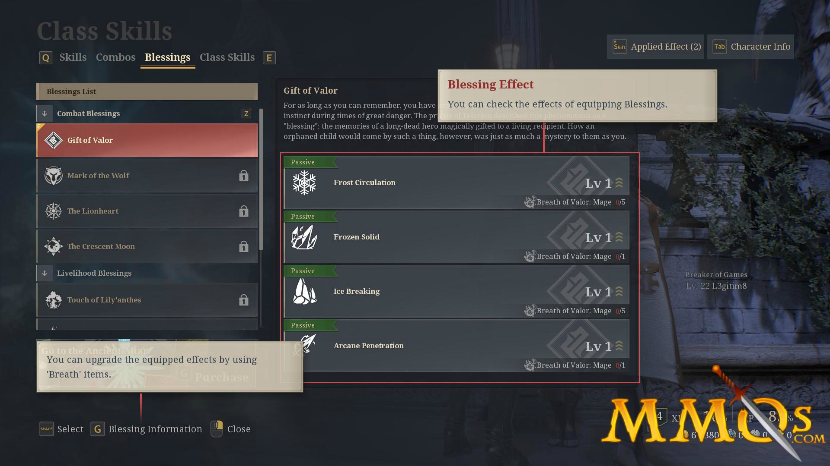Switch to the Skills tab

point(73,57)
